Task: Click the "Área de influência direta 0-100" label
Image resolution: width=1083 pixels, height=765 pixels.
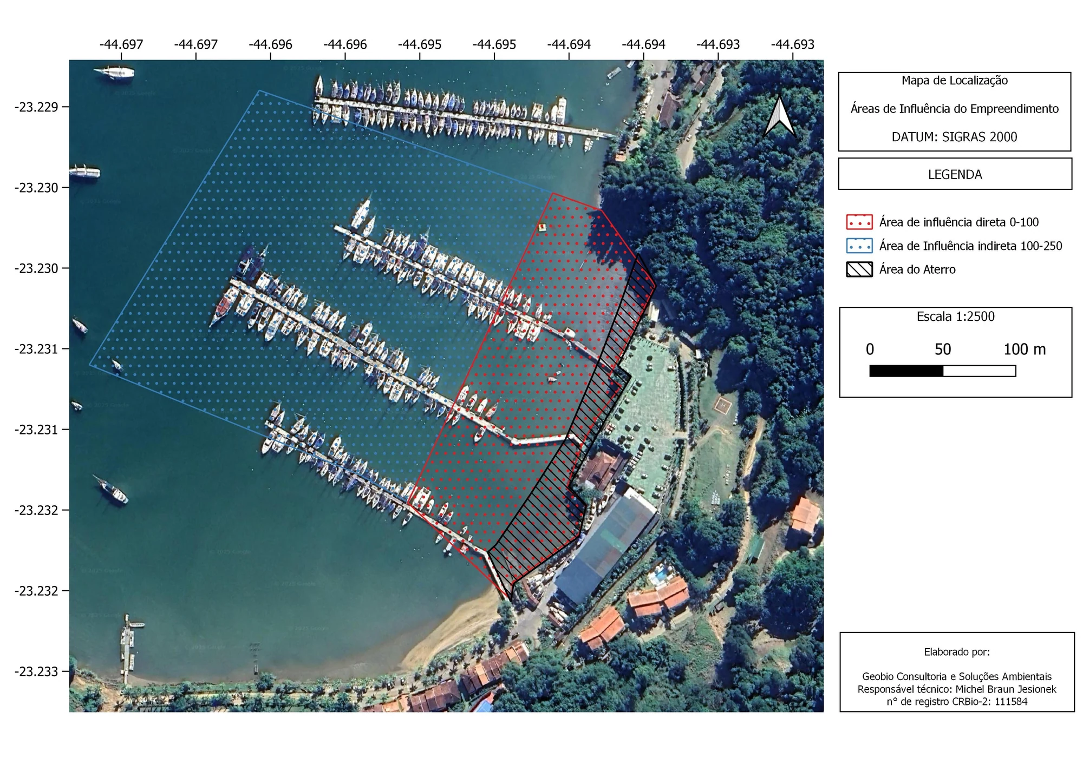Action: point(959,222)
